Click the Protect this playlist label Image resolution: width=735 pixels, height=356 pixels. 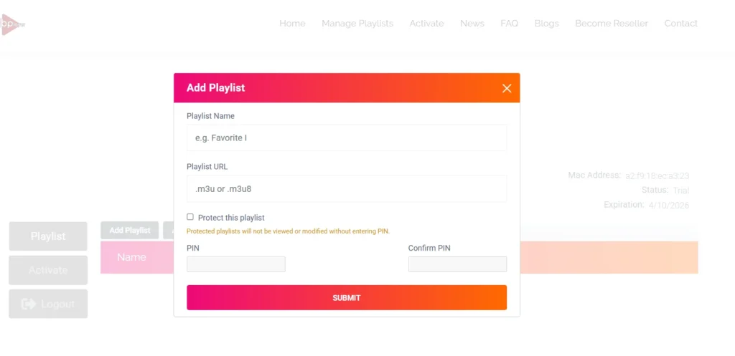point(231,218)
